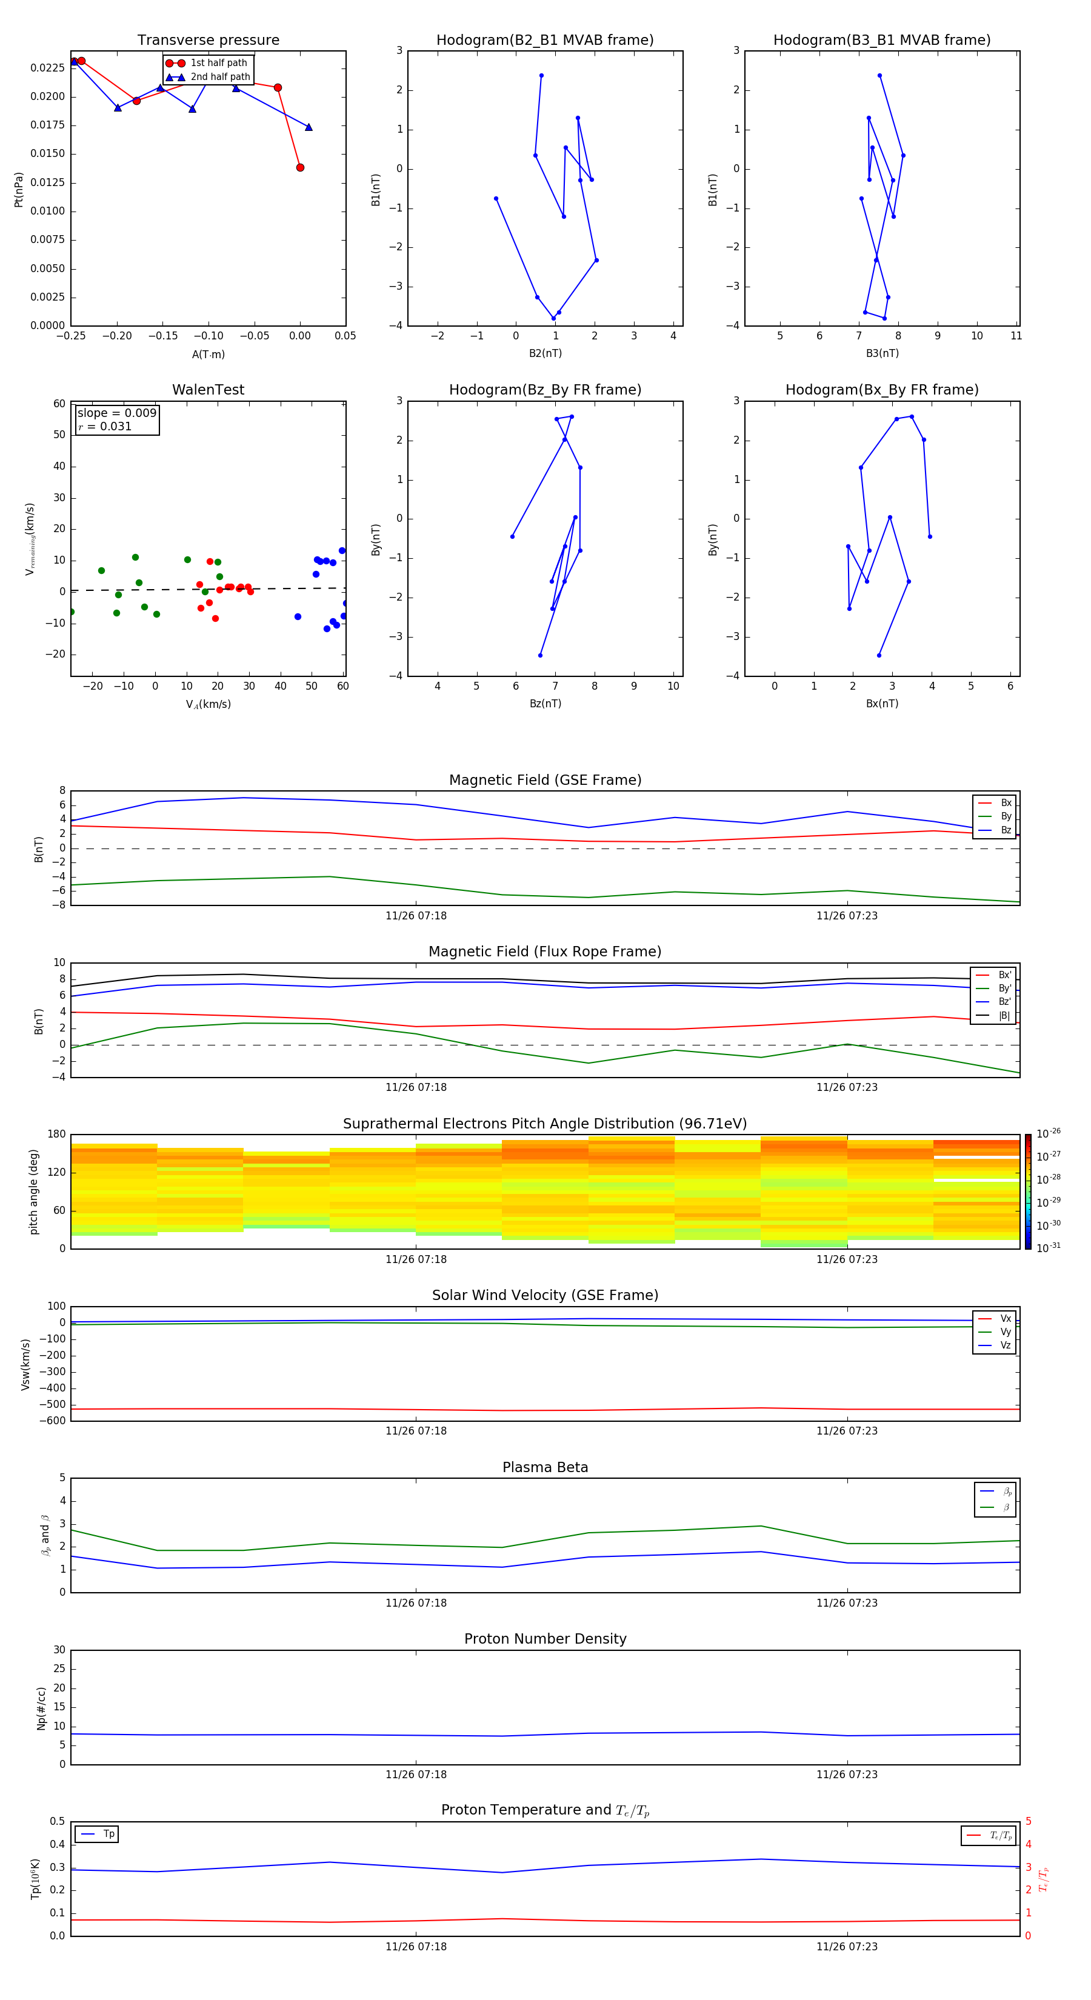Click the 'Magnetic Field (GSE Frame)' title
This screenshot has height=2000, width=1091.
[x=545, y=780]
